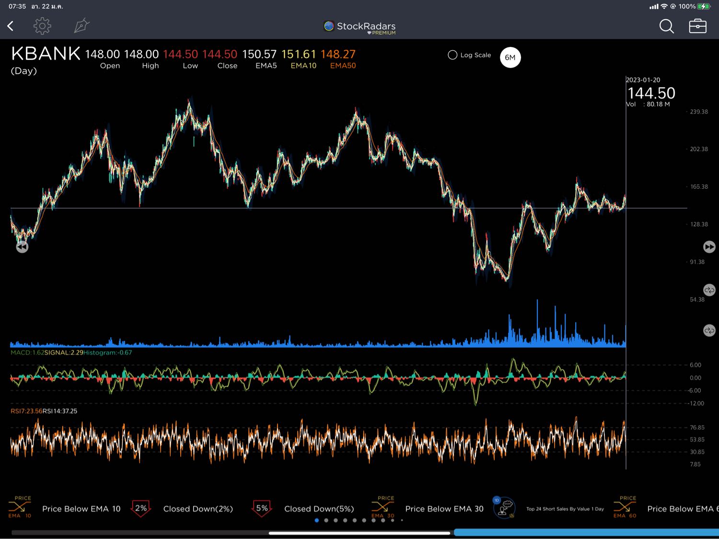Tap the EMA5 value 150.57
Image resolution: width=719 pixels, height=539 pixels.
tap(259, 54)
